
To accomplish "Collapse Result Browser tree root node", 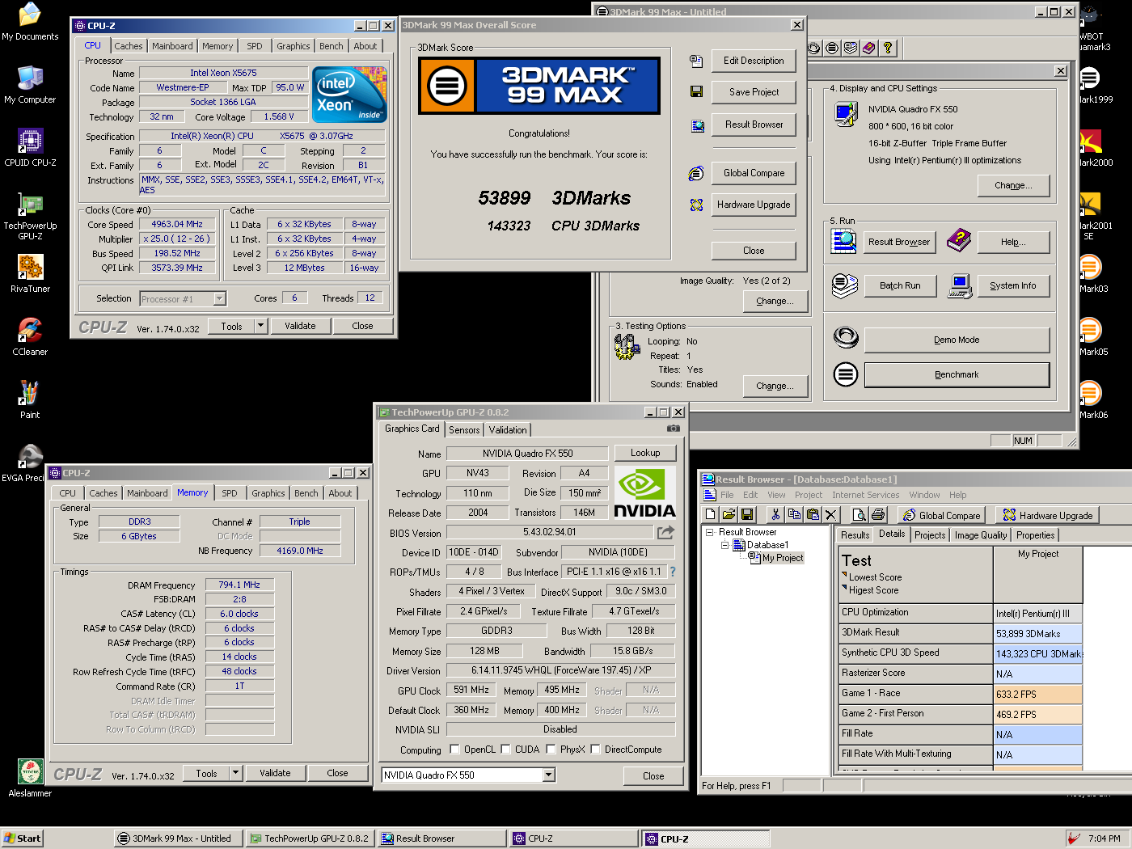I will 709,532.
